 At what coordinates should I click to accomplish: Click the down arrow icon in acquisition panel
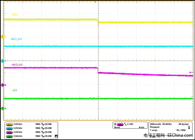189,127
